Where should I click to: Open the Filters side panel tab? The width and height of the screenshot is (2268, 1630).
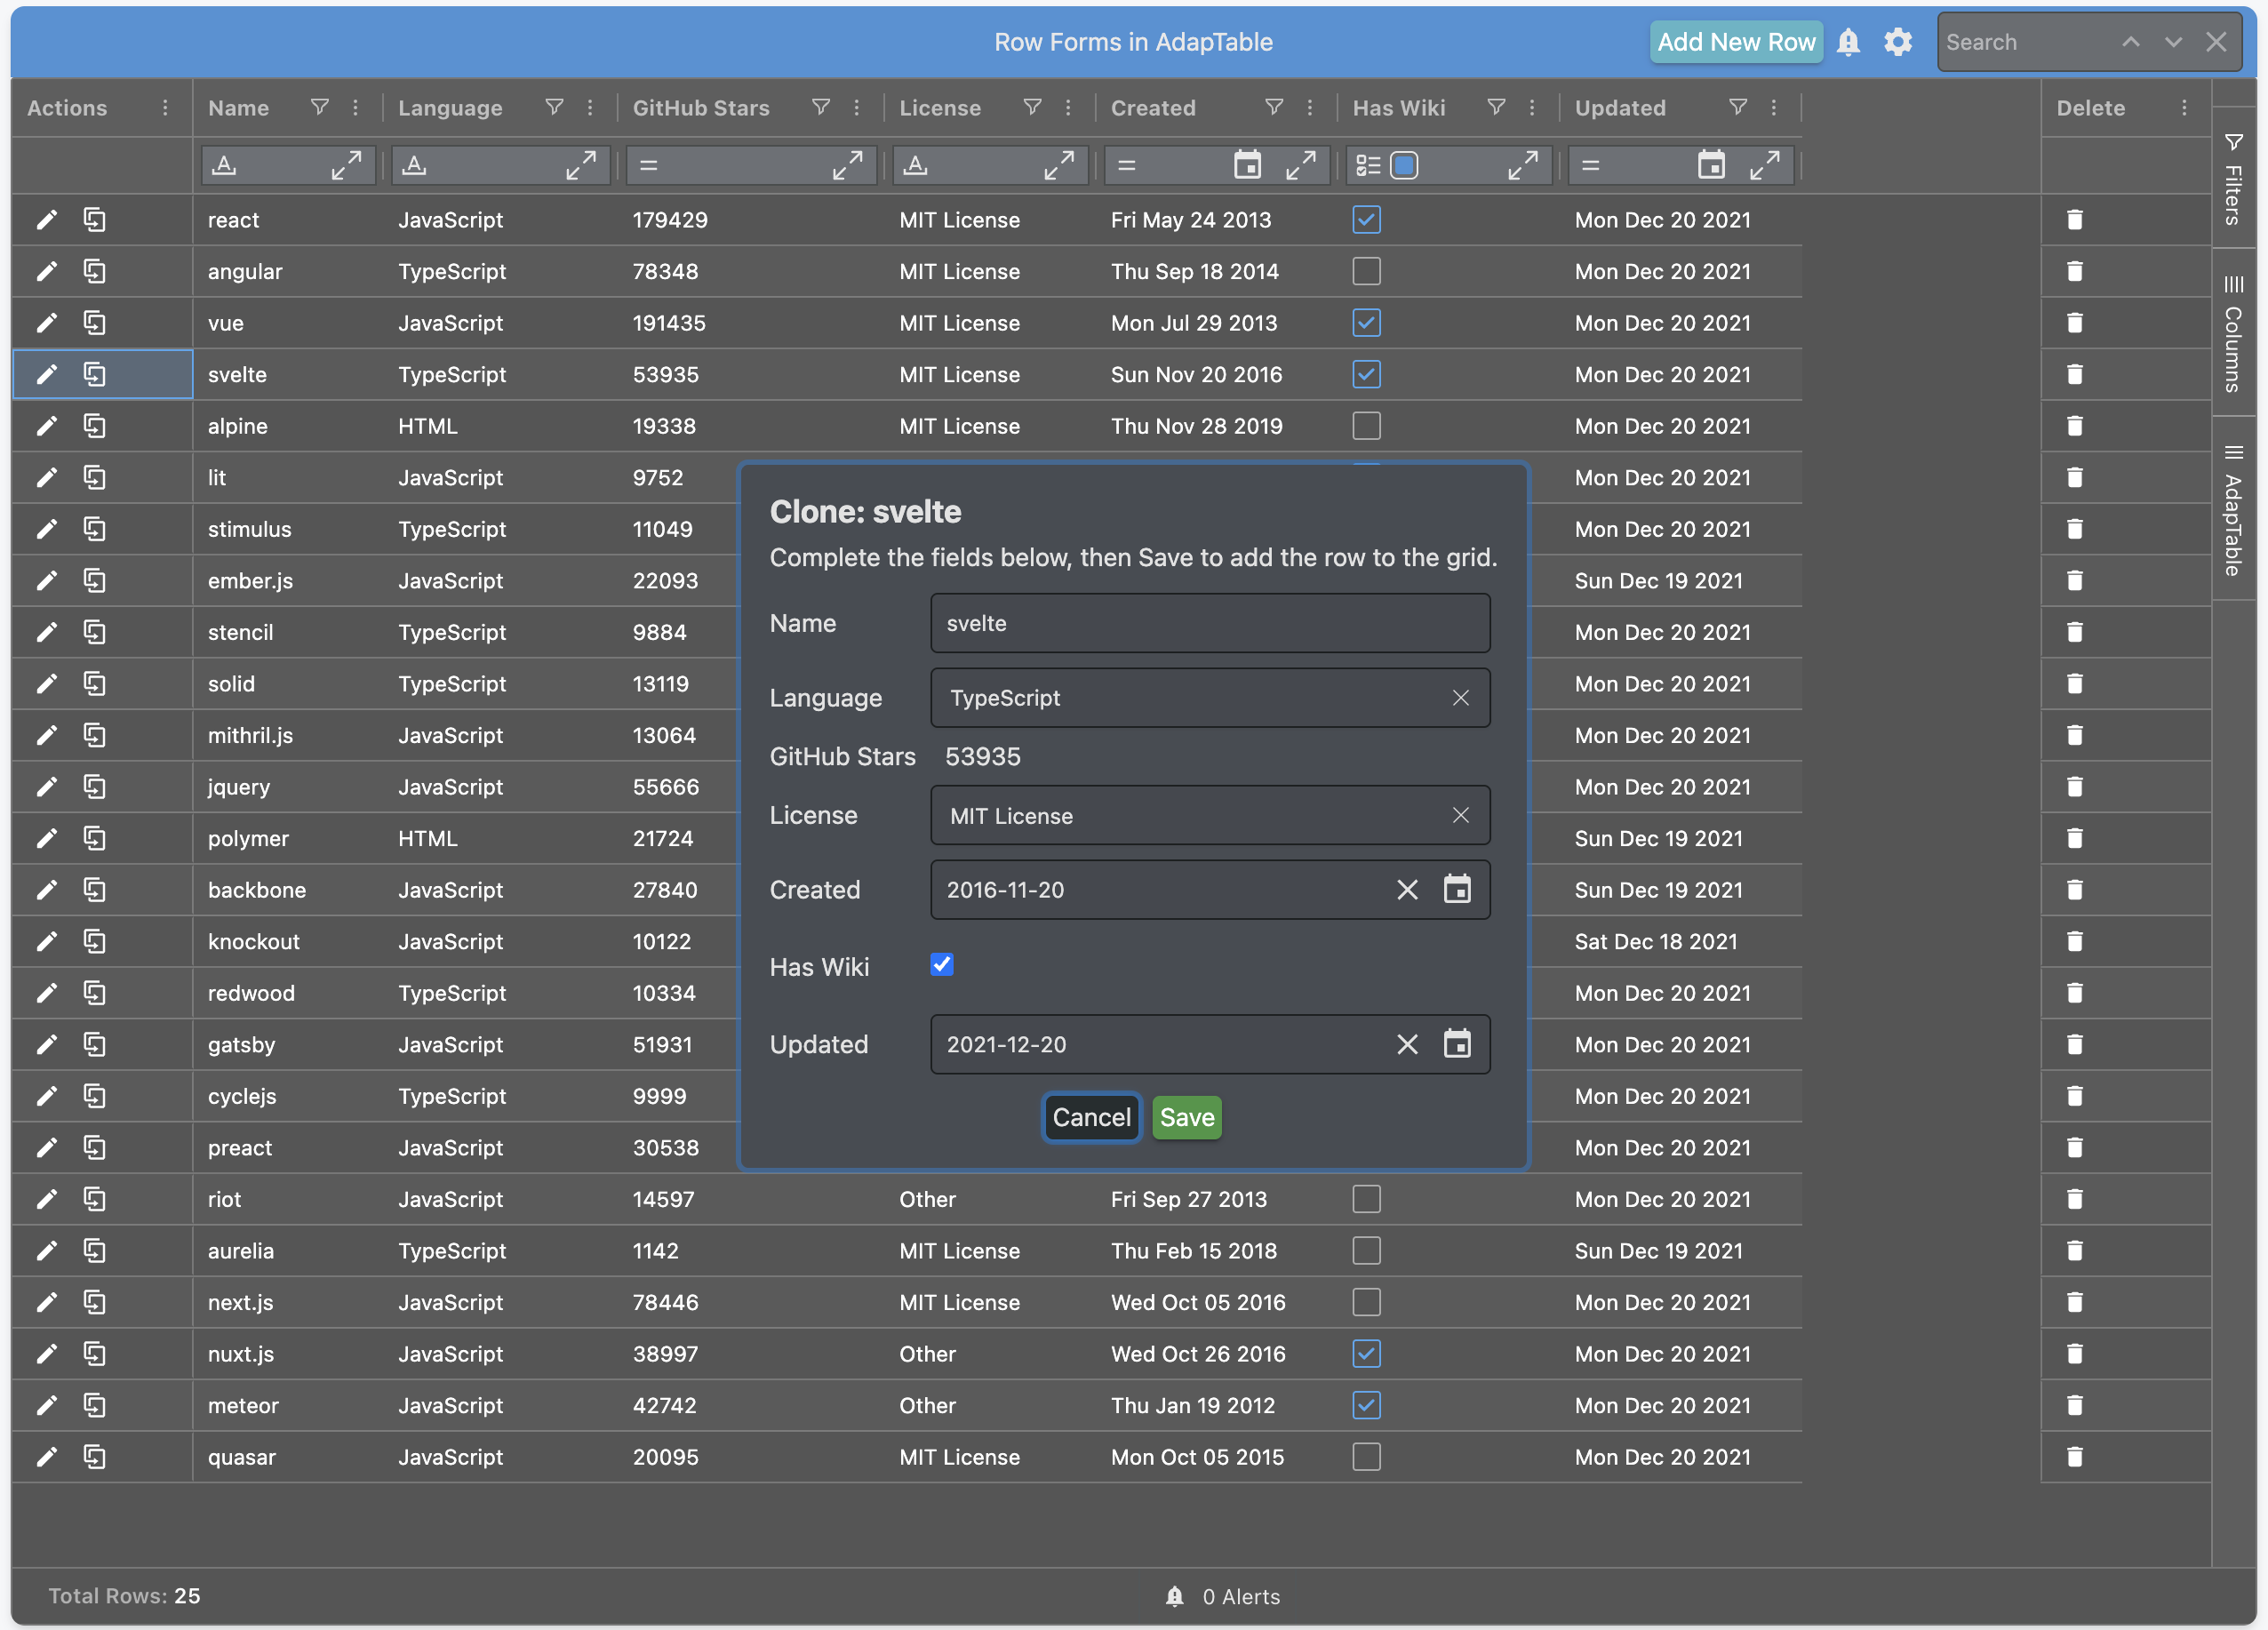(x=2233, y=180)
